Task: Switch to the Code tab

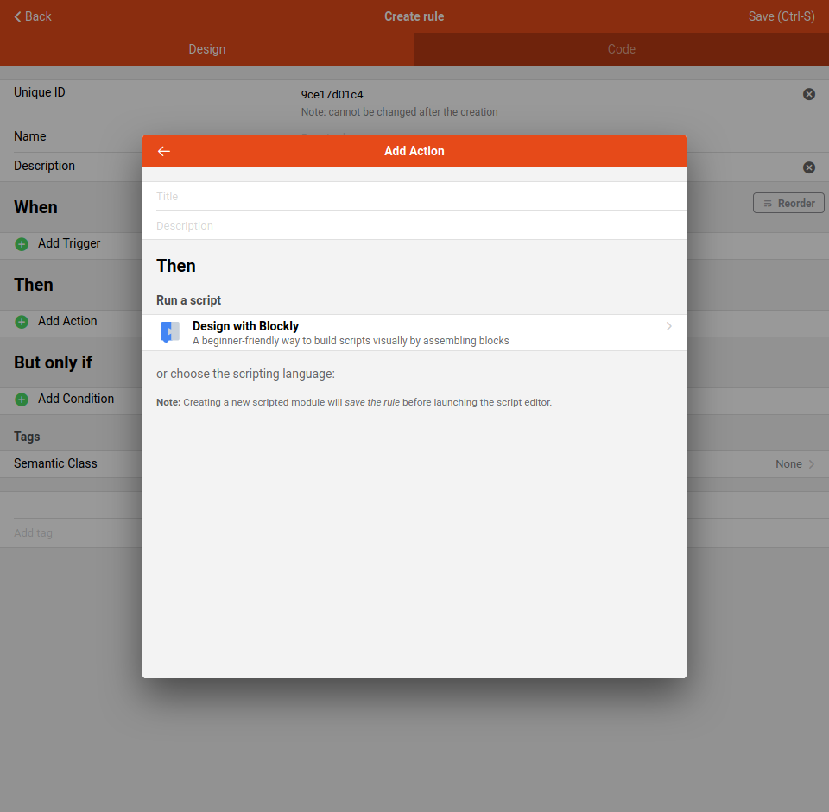Action: point(622,49)
